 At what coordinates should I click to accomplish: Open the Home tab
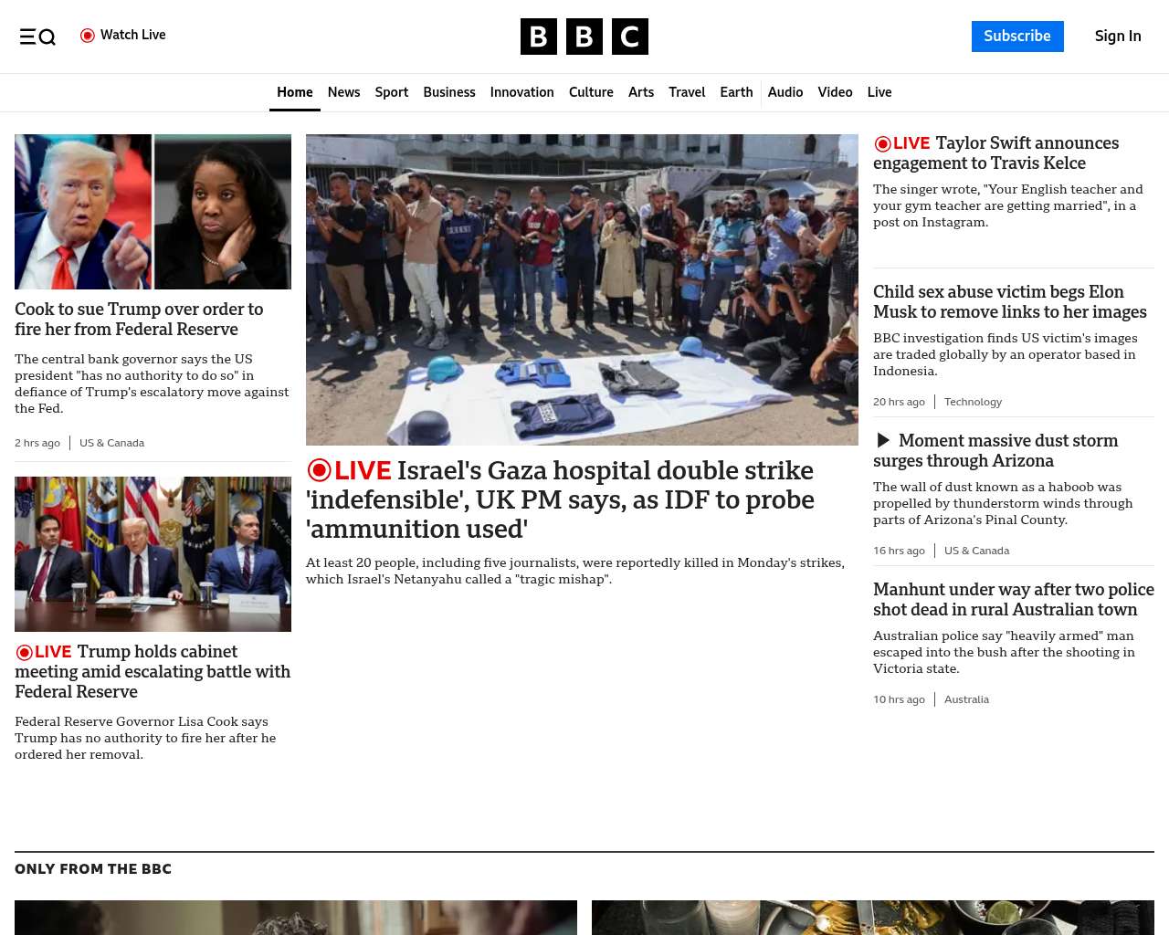click(x=295, y=92)
